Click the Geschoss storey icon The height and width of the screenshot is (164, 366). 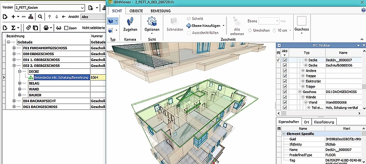301,21
